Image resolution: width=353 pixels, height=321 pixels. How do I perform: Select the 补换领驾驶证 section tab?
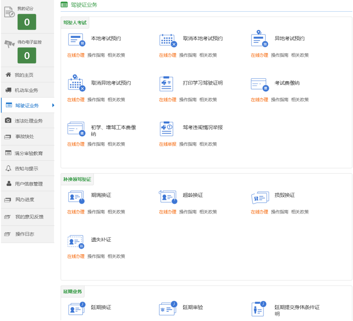coord(77,180)
